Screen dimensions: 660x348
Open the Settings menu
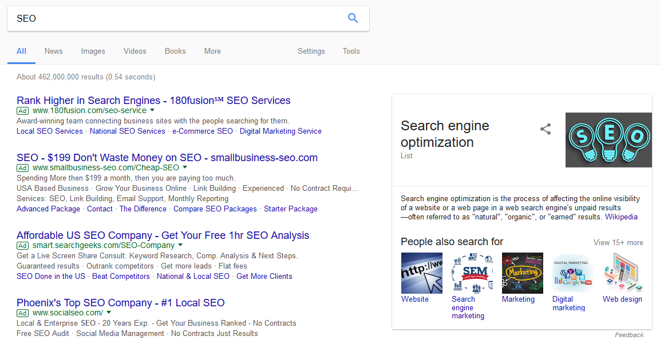click(x=311, y=51)
